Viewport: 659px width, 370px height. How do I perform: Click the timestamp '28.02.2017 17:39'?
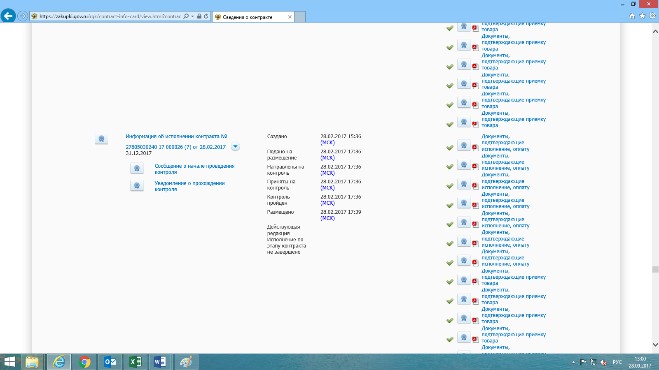pos(341,212)
